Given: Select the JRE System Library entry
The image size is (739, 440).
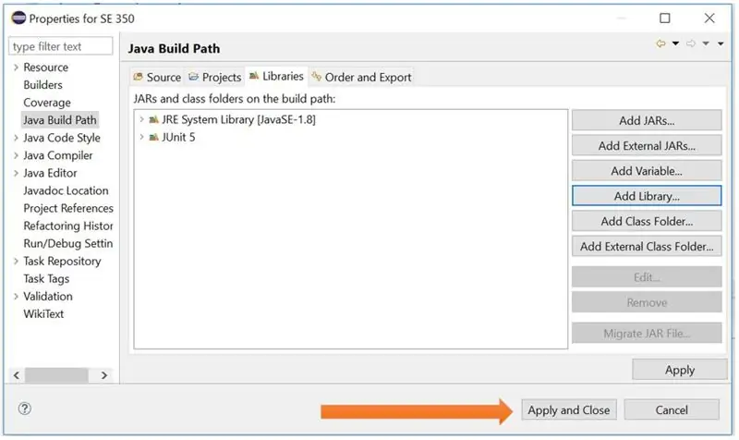Looking at the screenshot, I should [x=238, y=120].
